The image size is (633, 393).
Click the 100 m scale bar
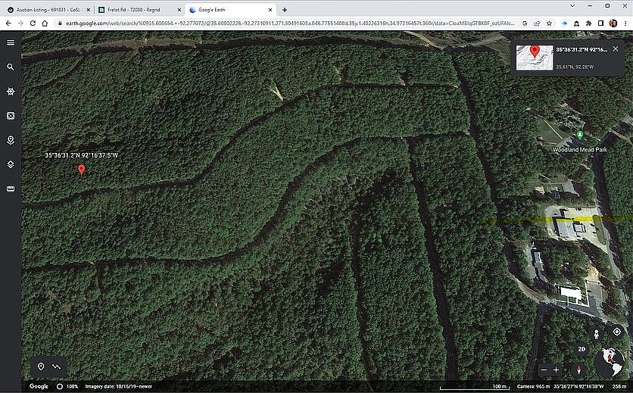click(475, 387)
